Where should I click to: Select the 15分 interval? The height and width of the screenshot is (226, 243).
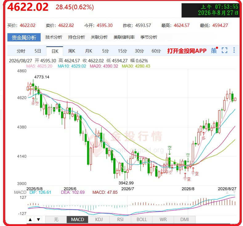(x=122, y=51)
